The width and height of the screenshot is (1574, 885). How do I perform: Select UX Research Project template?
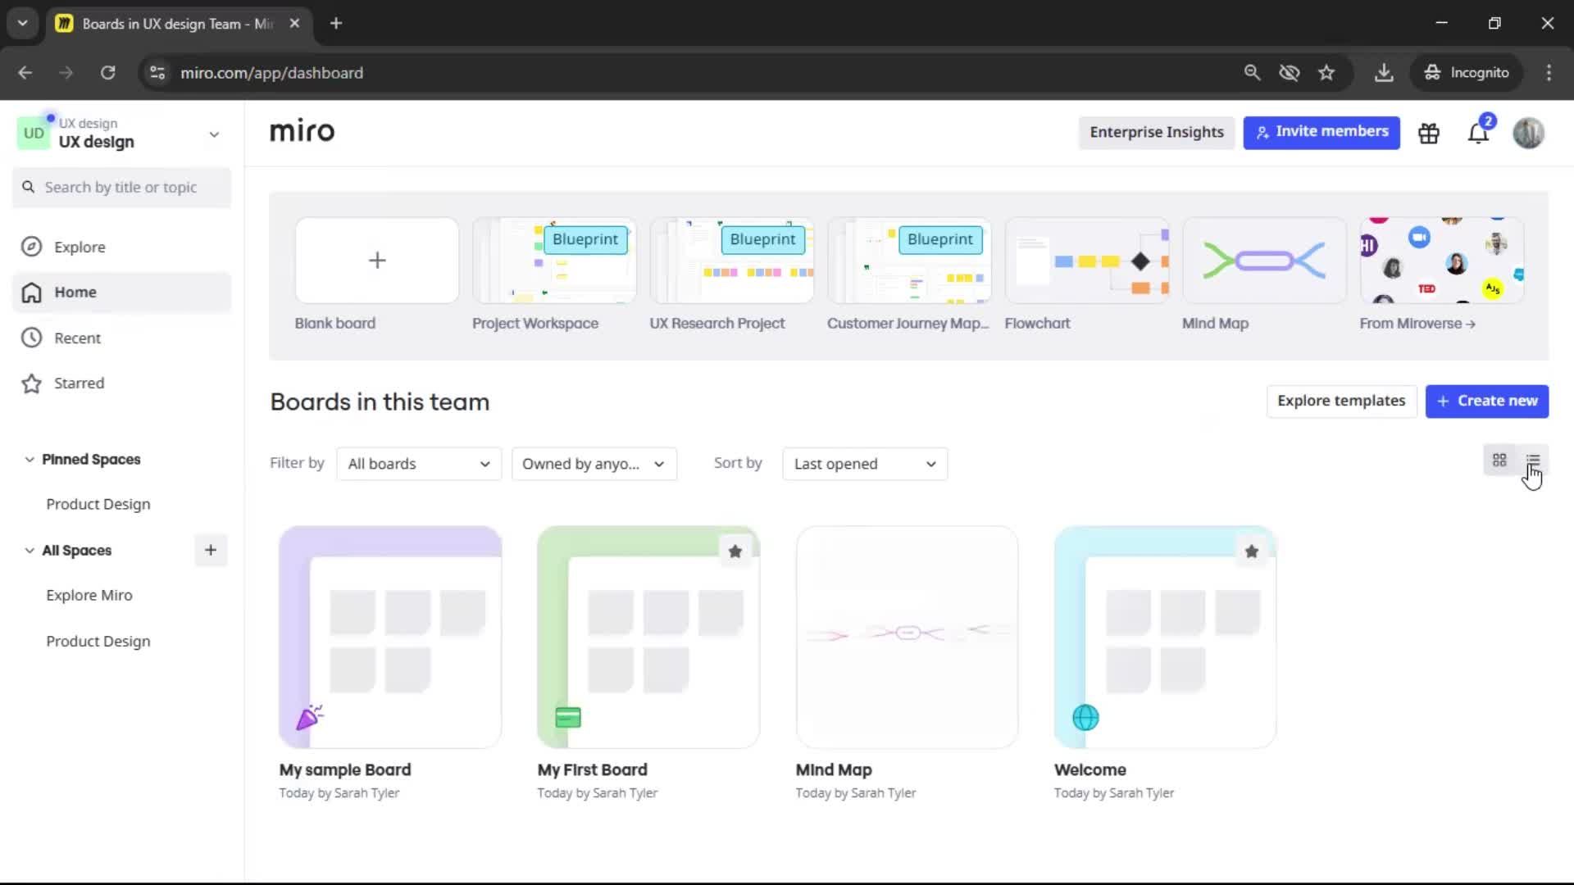pos(732,261)
